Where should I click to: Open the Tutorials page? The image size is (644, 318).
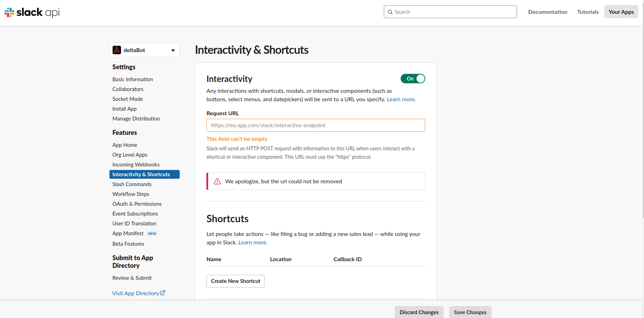(588, 12)
